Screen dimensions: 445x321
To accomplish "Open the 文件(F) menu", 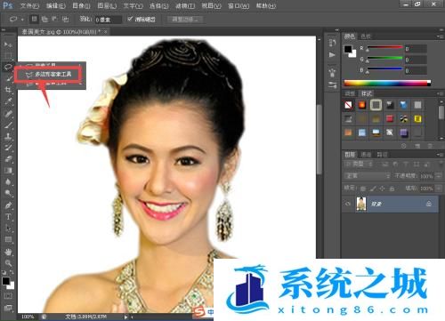I will (29, 5).
